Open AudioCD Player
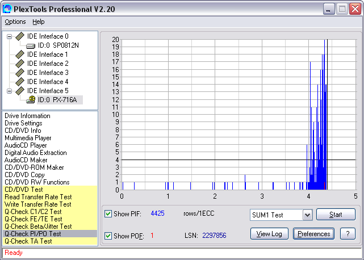364x260 pixels. (26, 145)
